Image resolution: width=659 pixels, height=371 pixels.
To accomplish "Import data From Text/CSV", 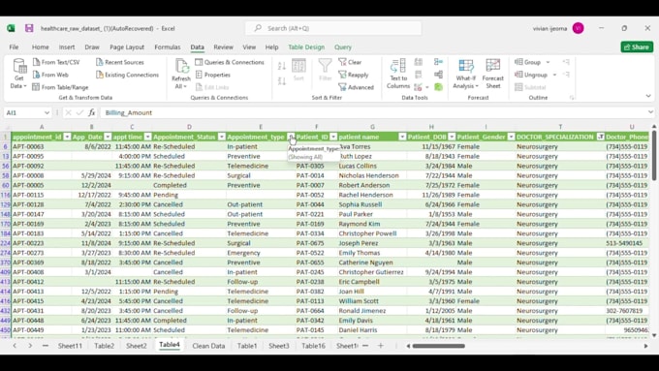I will pos(56,62).
